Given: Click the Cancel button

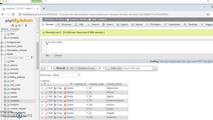Looking at the screenshot, I should coord(58,55).
